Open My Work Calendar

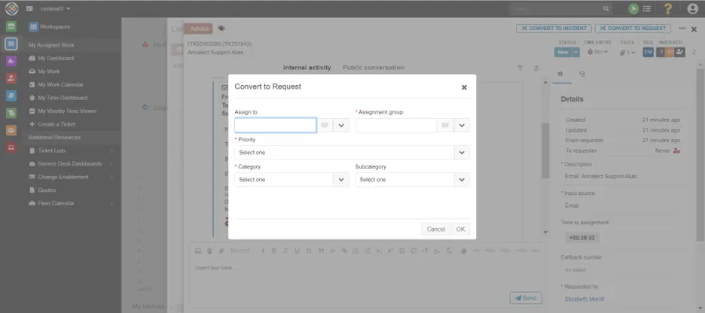[56, 84]
